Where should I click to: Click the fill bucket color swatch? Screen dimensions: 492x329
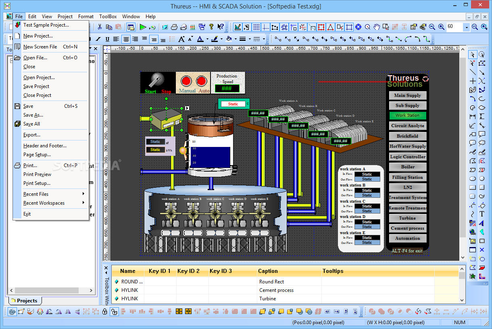pos(229,39)
